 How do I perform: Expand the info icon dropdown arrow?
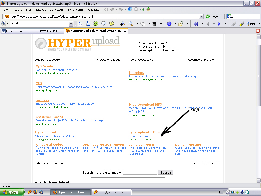point(176,24)
